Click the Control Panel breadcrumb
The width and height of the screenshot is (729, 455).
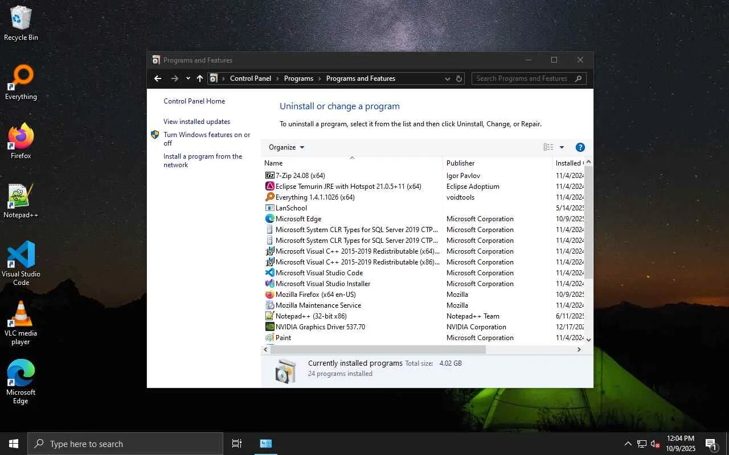251,78
